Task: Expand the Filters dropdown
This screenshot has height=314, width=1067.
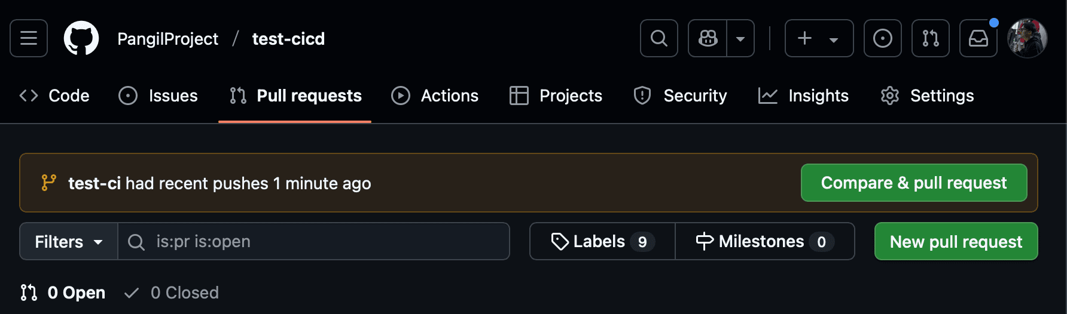Action: pyautogui.click(x=69, y=241)
